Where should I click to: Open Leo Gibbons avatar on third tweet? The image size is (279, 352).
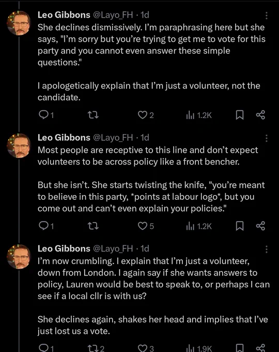(x=19, y=257)
